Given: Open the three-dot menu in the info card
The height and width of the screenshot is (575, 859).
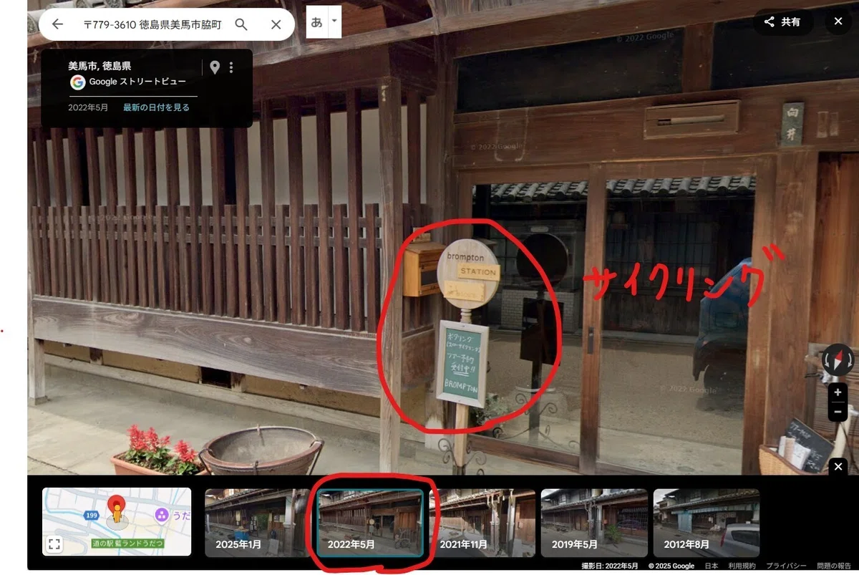Looking at the screenshot, I should 231,67.
